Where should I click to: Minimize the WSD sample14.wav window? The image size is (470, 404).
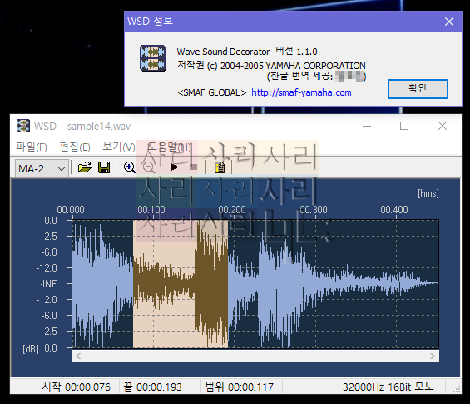pyautogui.click(x=367, y=126)
